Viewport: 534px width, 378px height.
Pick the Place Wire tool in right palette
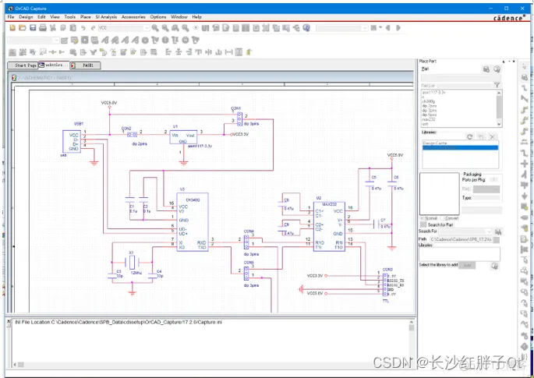[525, 88]
